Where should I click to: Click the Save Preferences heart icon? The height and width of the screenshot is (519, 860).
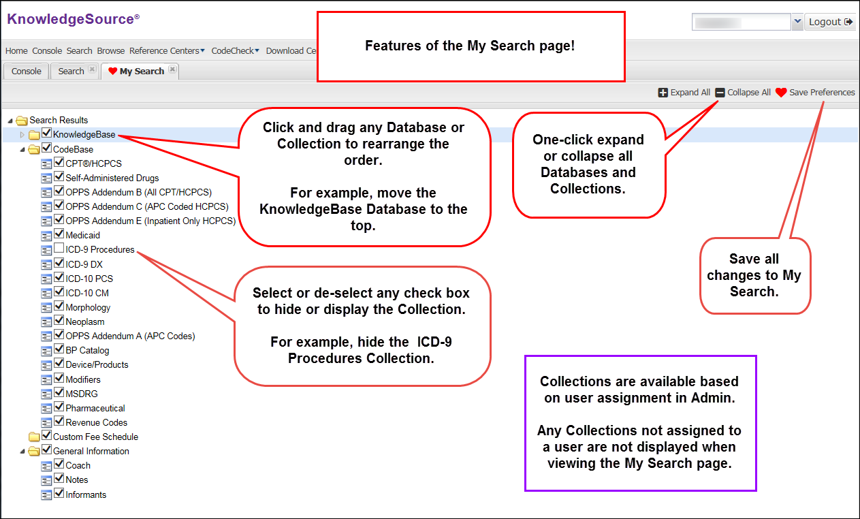pyautogui.click(x=781, y=93)
